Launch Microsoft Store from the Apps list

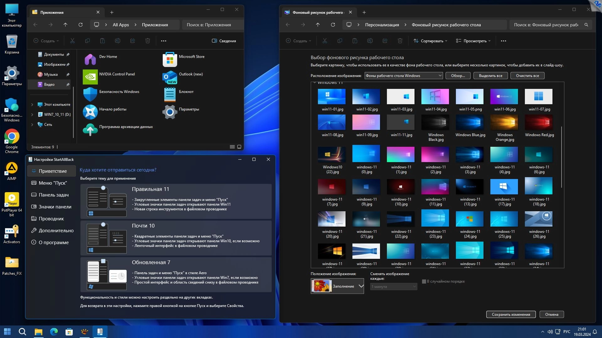pyautogui.click(x=170, y=59)
